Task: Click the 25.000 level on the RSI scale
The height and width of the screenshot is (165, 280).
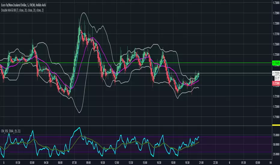Action: pos(275,154)
